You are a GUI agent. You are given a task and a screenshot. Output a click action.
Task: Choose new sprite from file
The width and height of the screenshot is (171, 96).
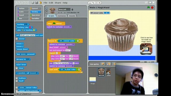click(109, 64)
